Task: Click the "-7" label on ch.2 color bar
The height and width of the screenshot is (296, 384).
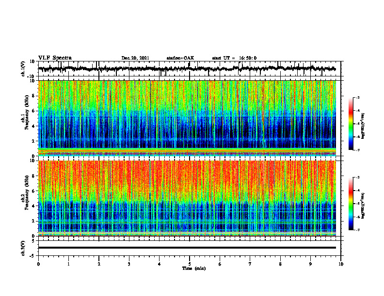Action: [x=358, y=230]
